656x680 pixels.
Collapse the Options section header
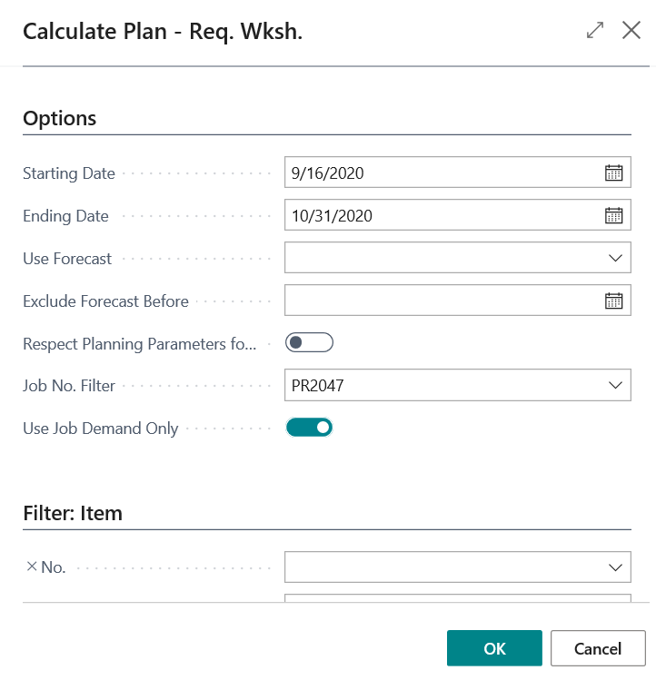(x=60, y=118)
